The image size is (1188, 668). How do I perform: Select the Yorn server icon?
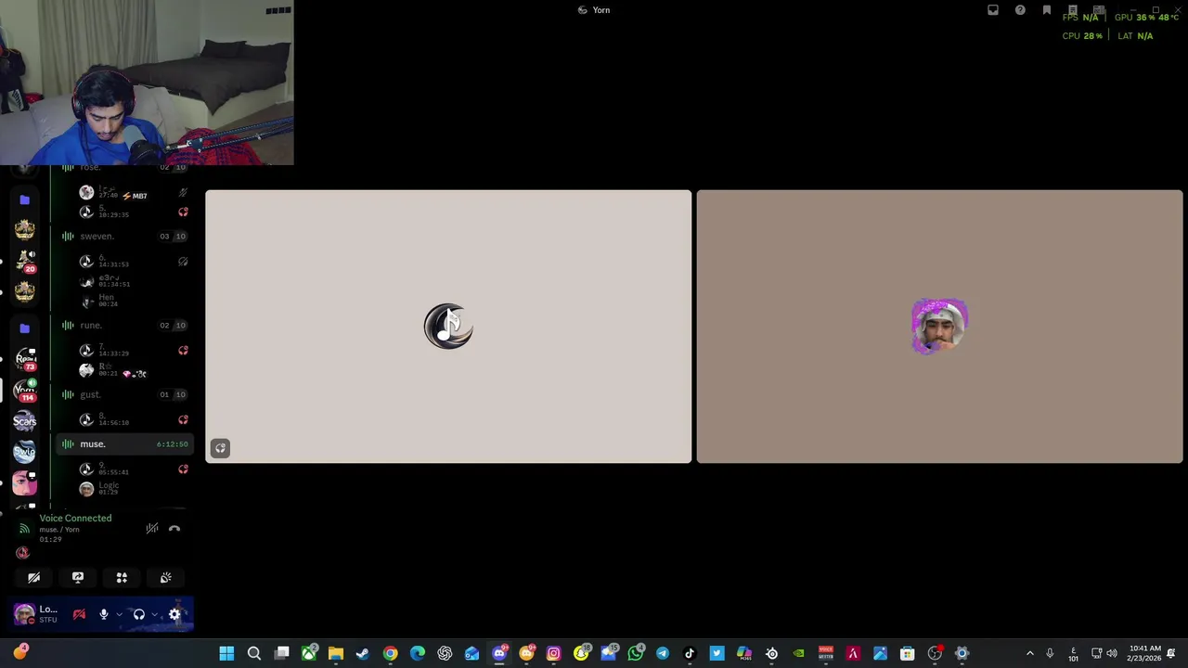[x=25, y=391]
